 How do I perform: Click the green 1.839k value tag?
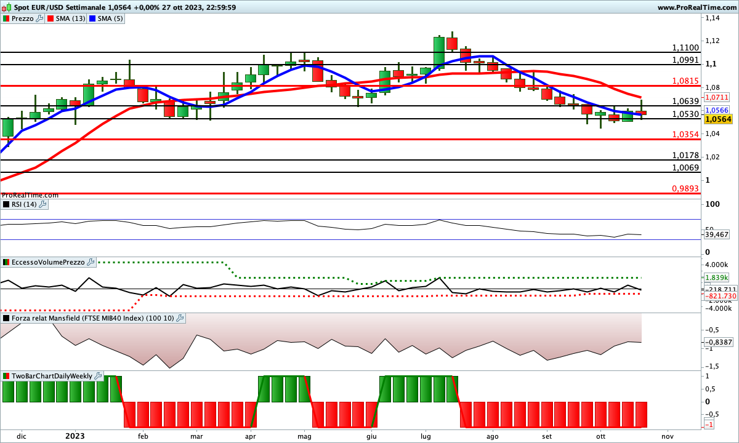pos(718,277)
